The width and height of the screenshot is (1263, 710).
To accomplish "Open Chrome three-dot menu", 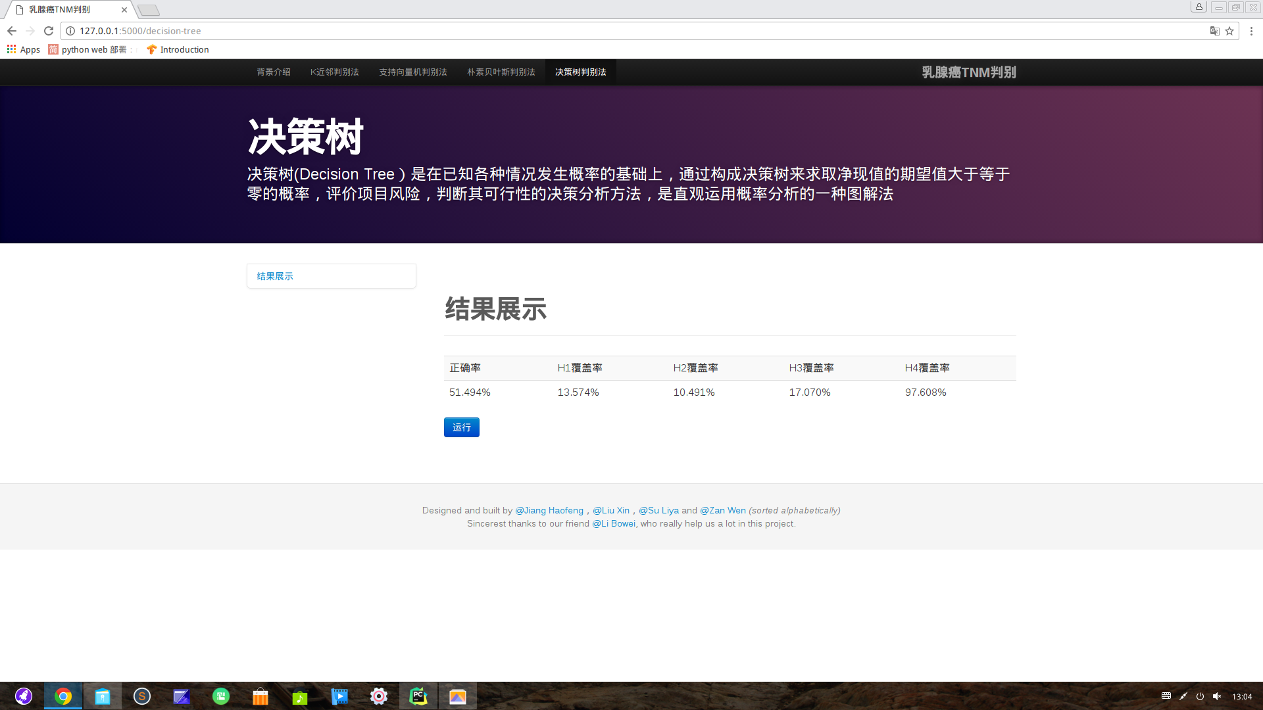I will [x=1251, y=31].
